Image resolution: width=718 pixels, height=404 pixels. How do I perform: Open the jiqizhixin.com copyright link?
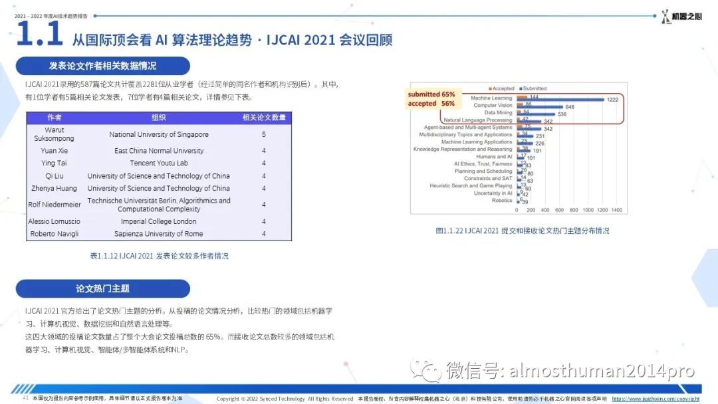655,399
